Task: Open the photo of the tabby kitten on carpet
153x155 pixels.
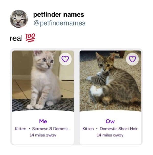Action: point(110,81)
